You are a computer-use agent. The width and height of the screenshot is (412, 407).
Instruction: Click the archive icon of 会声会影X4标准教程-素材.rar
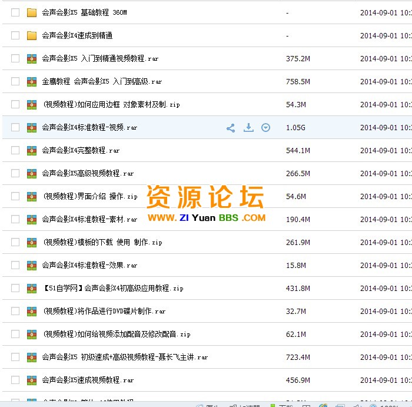click(x=32, y=219)
